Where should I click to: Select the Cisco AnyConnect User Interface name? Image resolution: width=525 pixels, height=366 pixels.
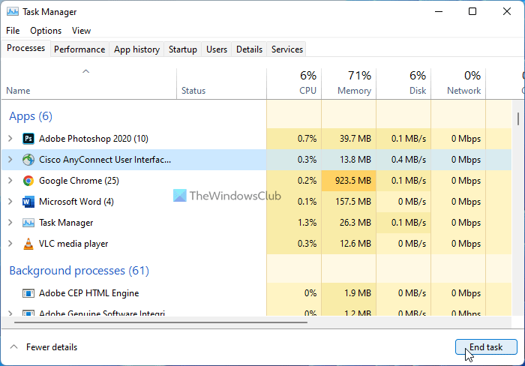tap(105, 160)
